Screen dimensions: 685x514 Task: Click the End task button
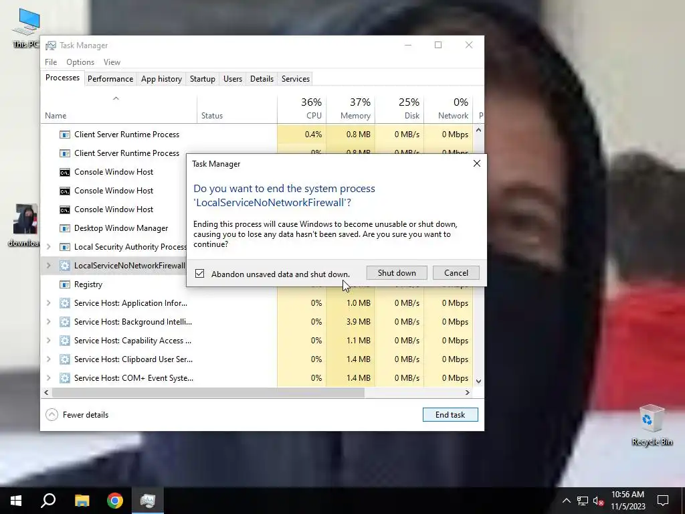[450, 415]
